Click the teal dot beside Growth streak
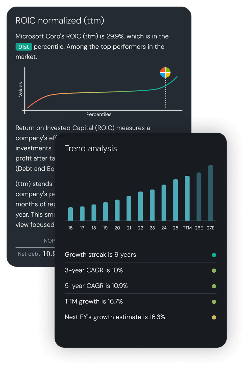Image resolution: width=247 pixels, height=368 pixels. (x=214, y=255)
